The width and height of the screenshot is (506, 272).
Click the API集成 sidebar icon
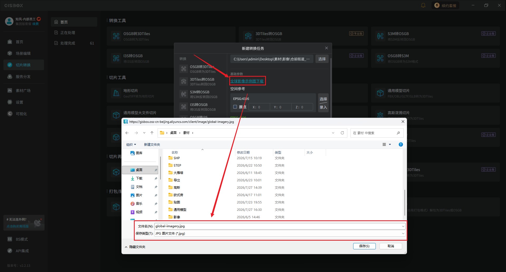click(x=10, y=251)
